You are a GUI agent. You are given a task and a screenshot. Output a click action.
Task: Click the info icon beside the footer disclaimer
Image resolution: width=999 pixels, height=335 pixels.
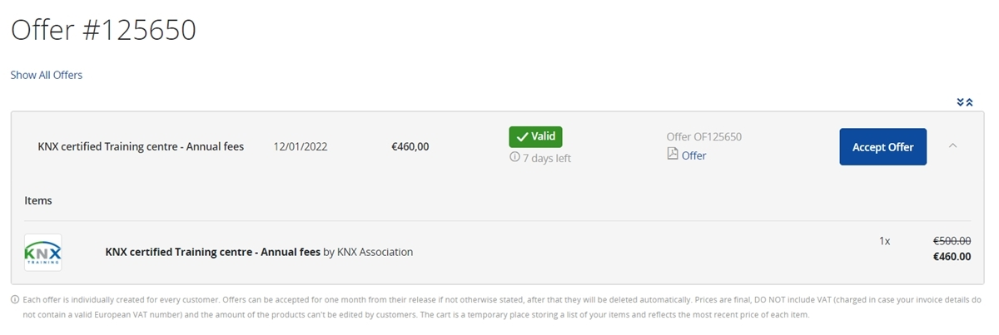pyautogui.click(x=15, y=299)
